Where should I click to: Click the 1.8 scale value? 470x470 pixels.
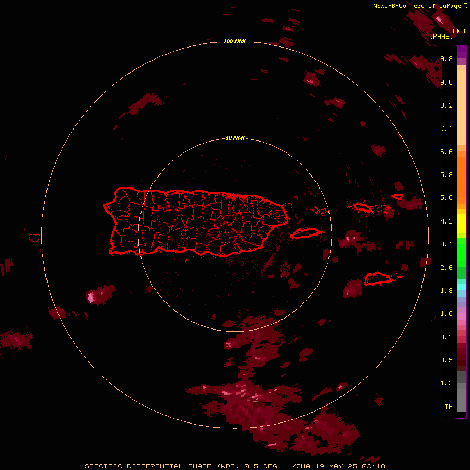pyautogui.click(x=446, y=291)
